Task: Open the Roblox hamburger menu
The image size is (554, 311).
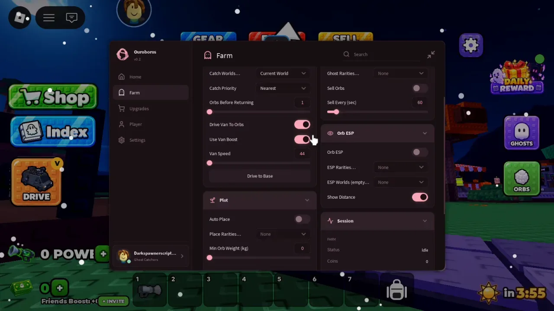Action: 49,18
